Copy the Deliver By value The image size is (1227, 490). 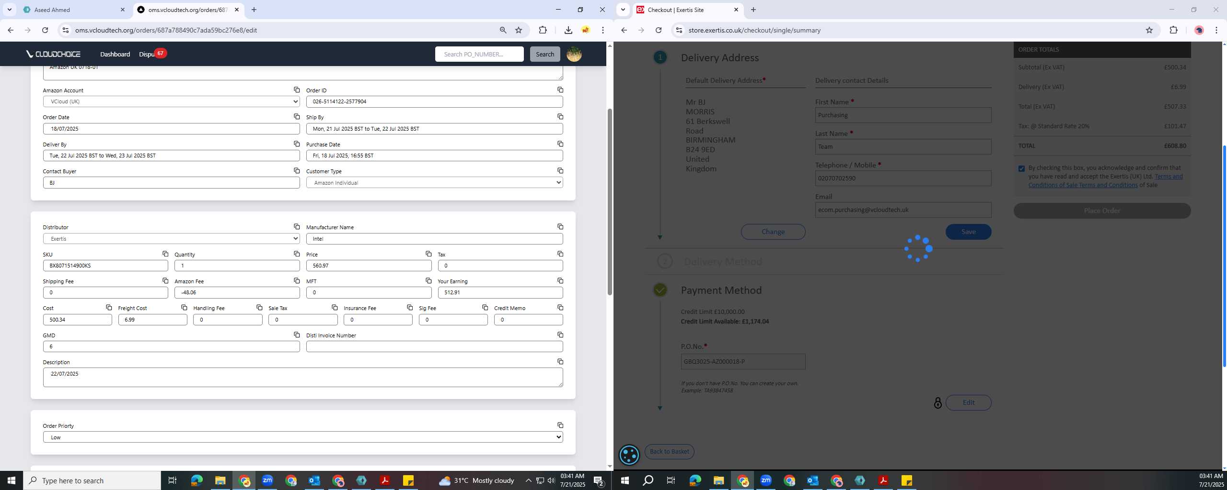[297, 144]
